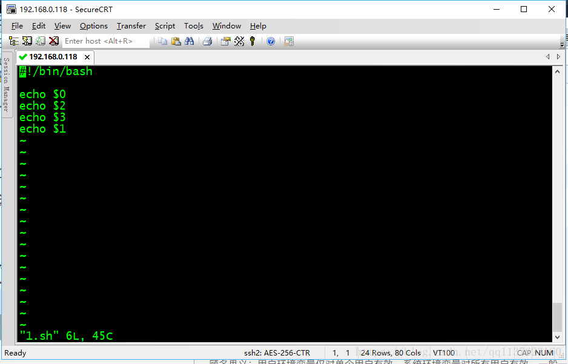
Task: Click the green connected checkmark on tab
Action: [23, 57]
